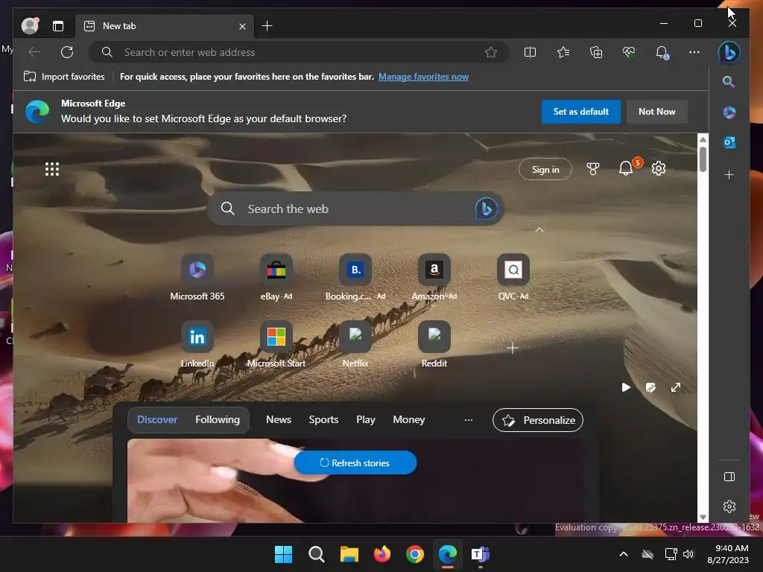Open Outlook icon in sidebar

(x=729, y=142)
